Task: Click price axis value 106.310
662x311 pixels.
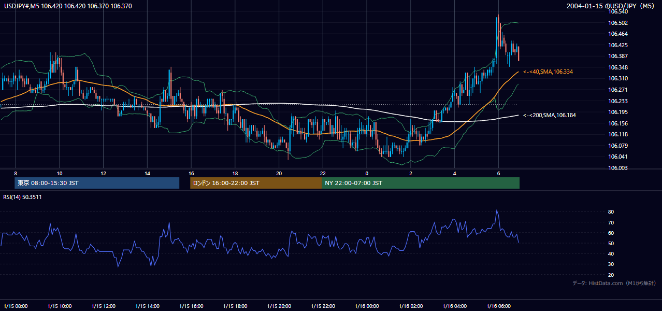Action: (x=618, y=78)
